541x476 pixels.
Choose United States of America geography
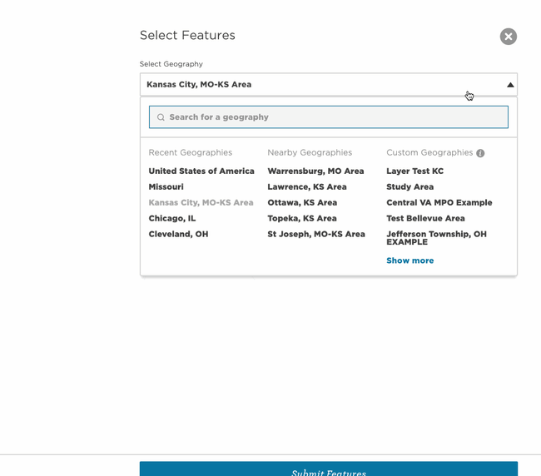[x=201, y=171]
